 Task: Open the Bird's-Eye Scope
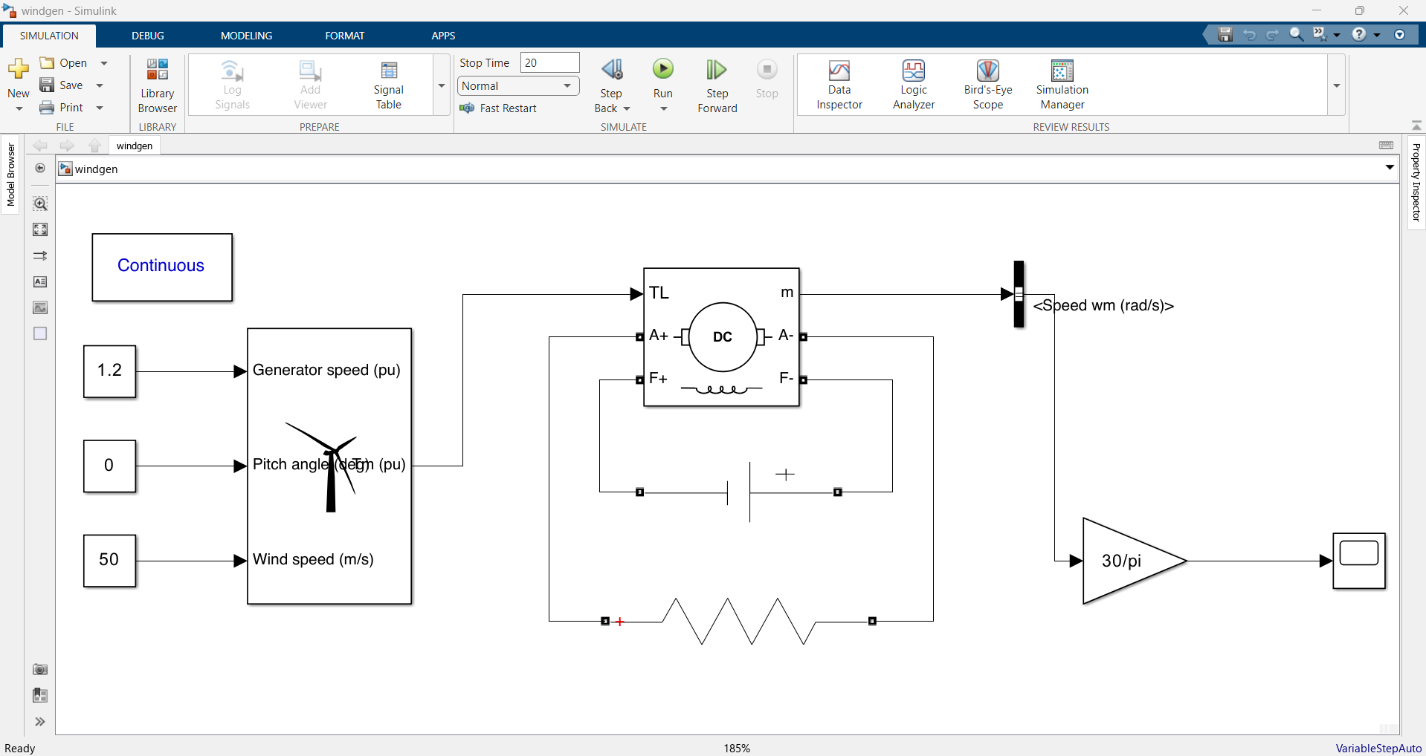987,85
